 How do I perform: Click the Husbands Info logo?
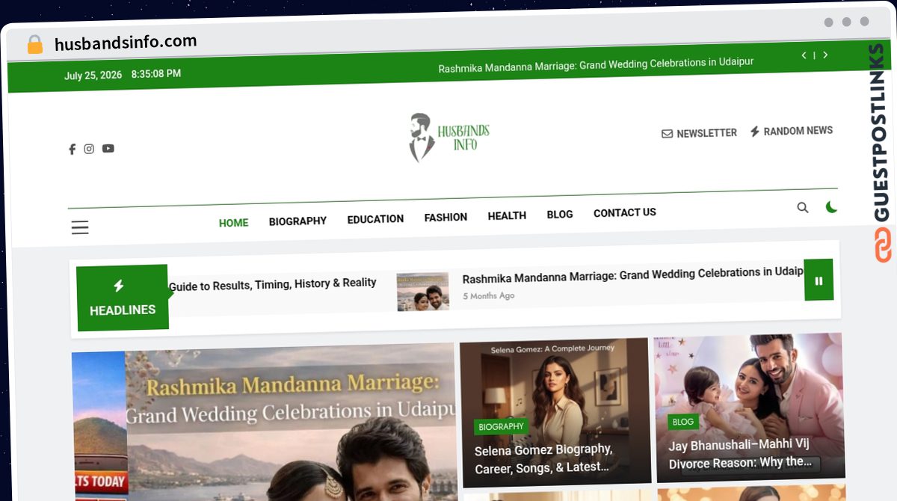click(449, 138)
